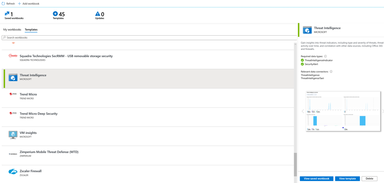Show previous preview image with left chevron
This screenshot has width=384, height=183.
(x=302, y=111)
